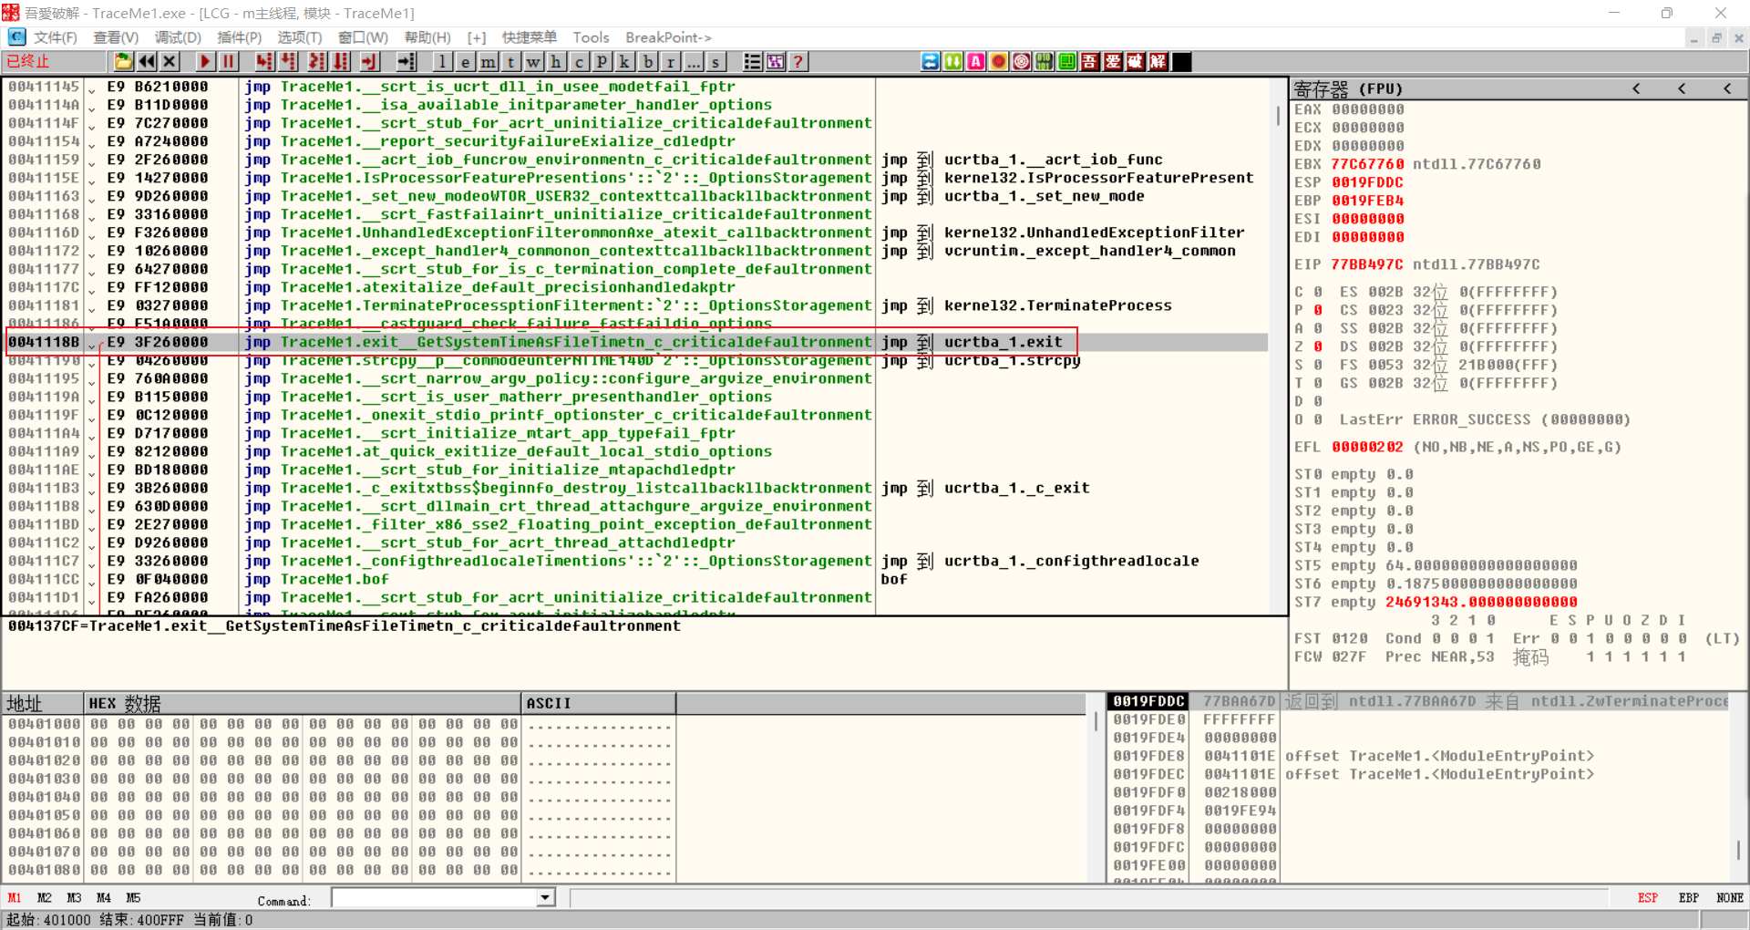Viewport: 1750px width, 930px height.
Task: Click the 地址 dump column header
Action: 43,703
